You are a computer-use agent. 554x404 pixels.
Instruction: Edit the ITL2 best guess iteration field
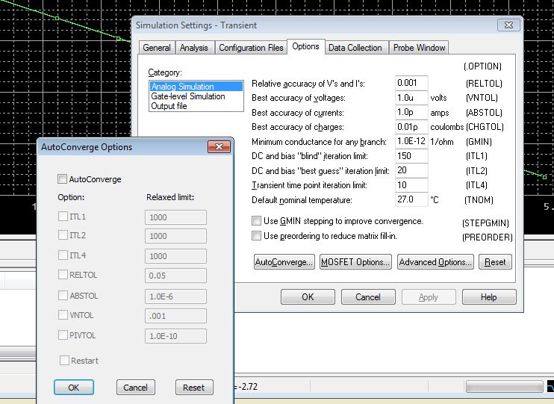coord(411,170)
